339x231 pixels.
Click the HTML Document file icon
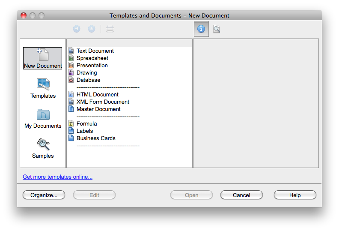pos(71,94)
